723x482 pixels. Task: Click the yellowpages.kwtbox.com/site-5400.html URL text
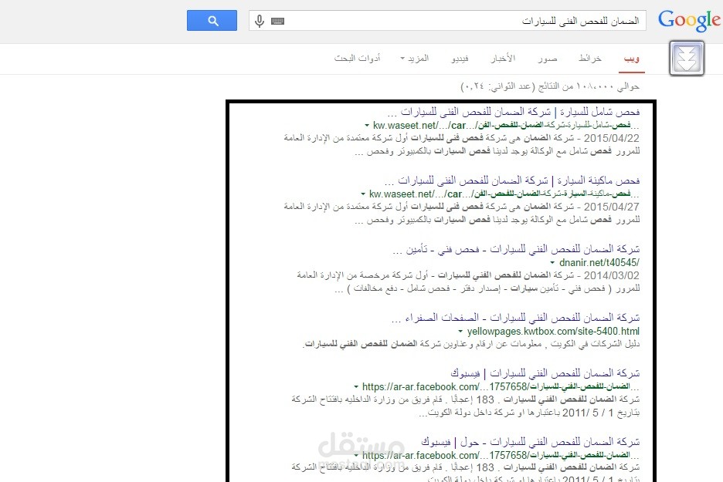[553, 332]
